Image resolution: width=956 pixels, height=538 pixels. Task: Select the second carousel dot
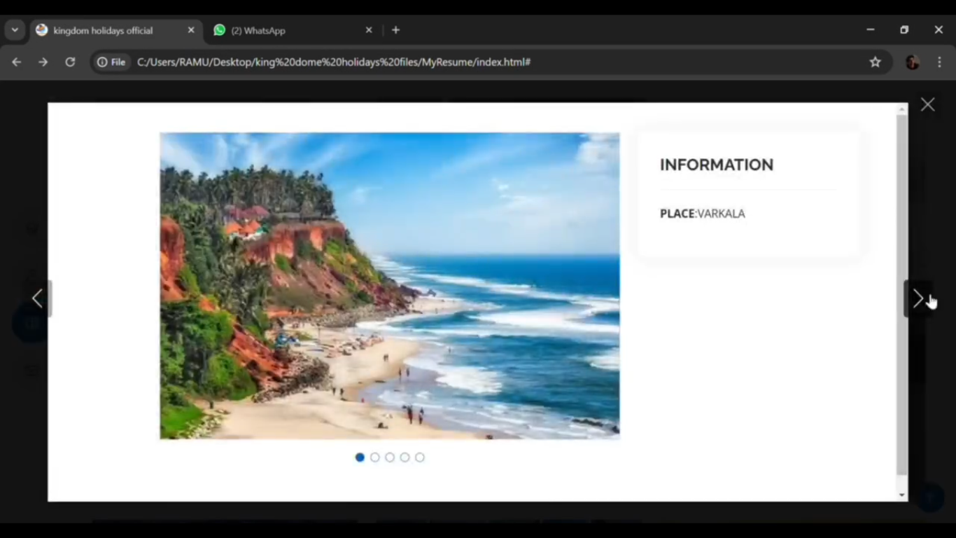tap(375, 457)
